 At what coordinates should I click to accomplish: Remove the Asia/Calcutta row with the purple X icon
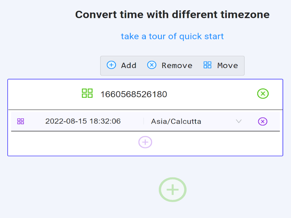click(x=263, y=121)
